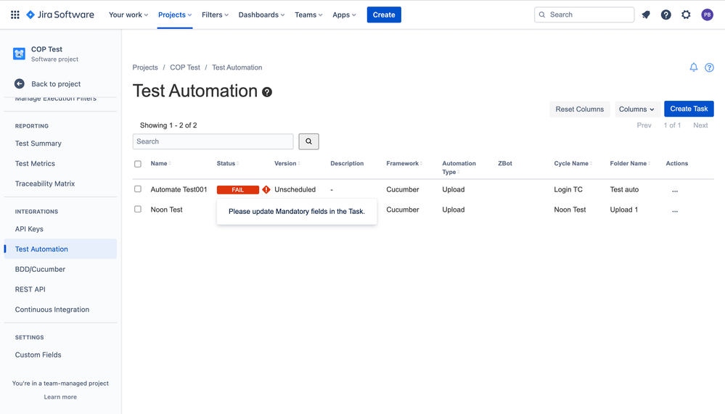Open the Jira settings gear icon
Screen dimensions: 725x414
coord(686,15)
